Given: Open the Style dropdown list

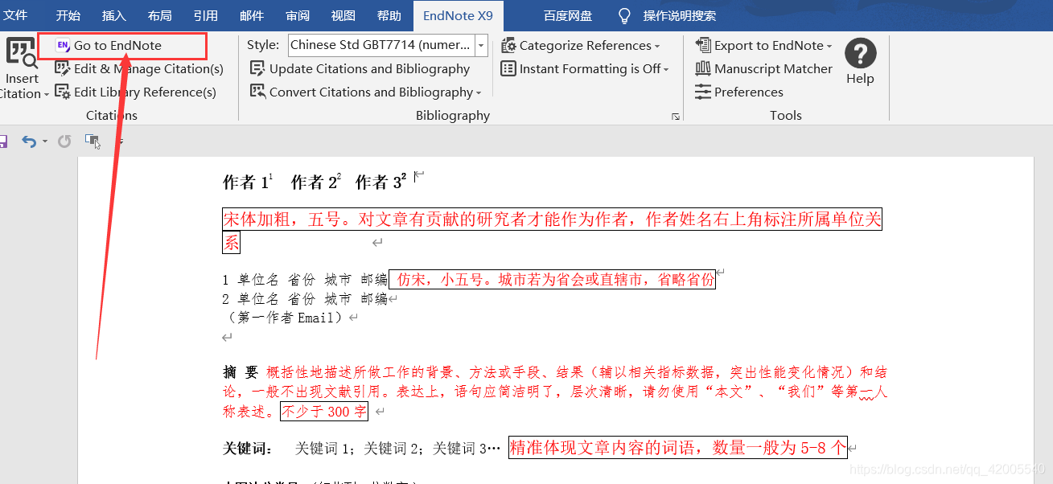Looking at the screenshot, I should point(480,45).
